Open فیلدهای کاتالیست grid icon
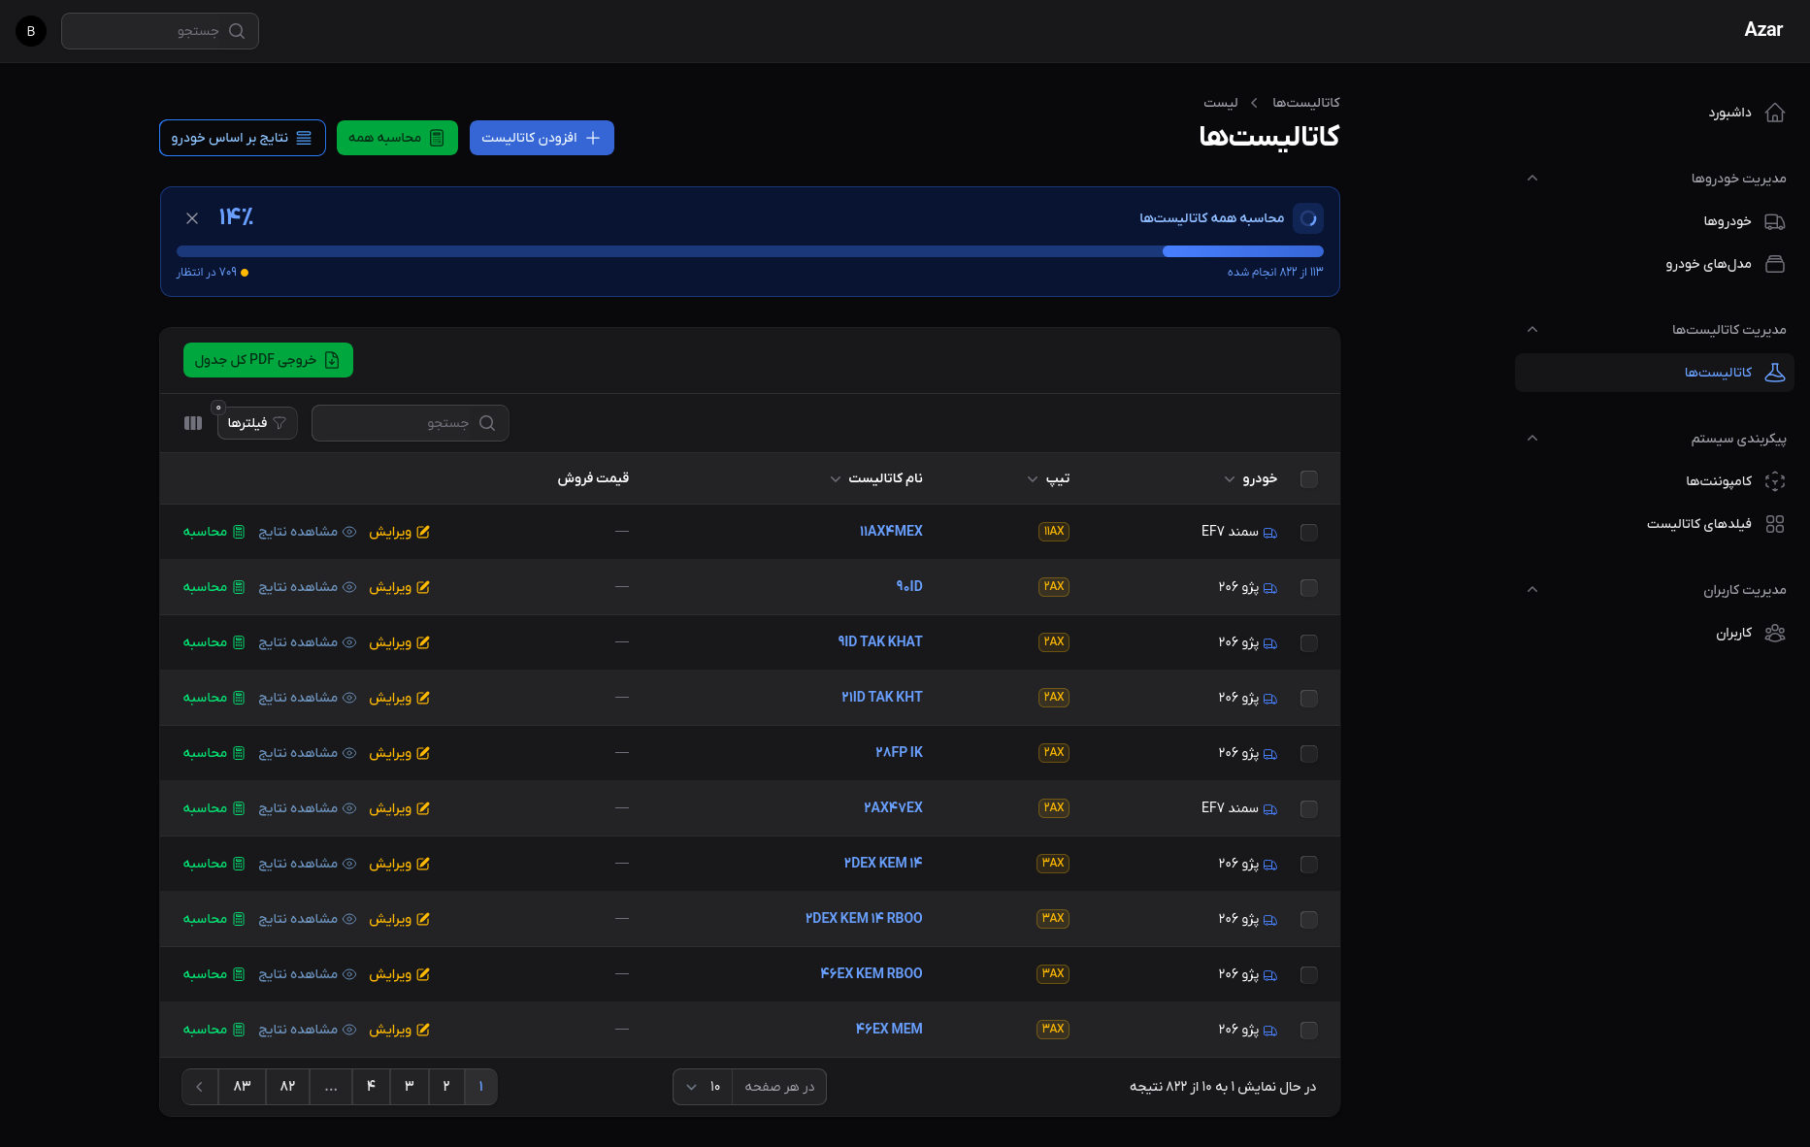 coord(1774,524)
